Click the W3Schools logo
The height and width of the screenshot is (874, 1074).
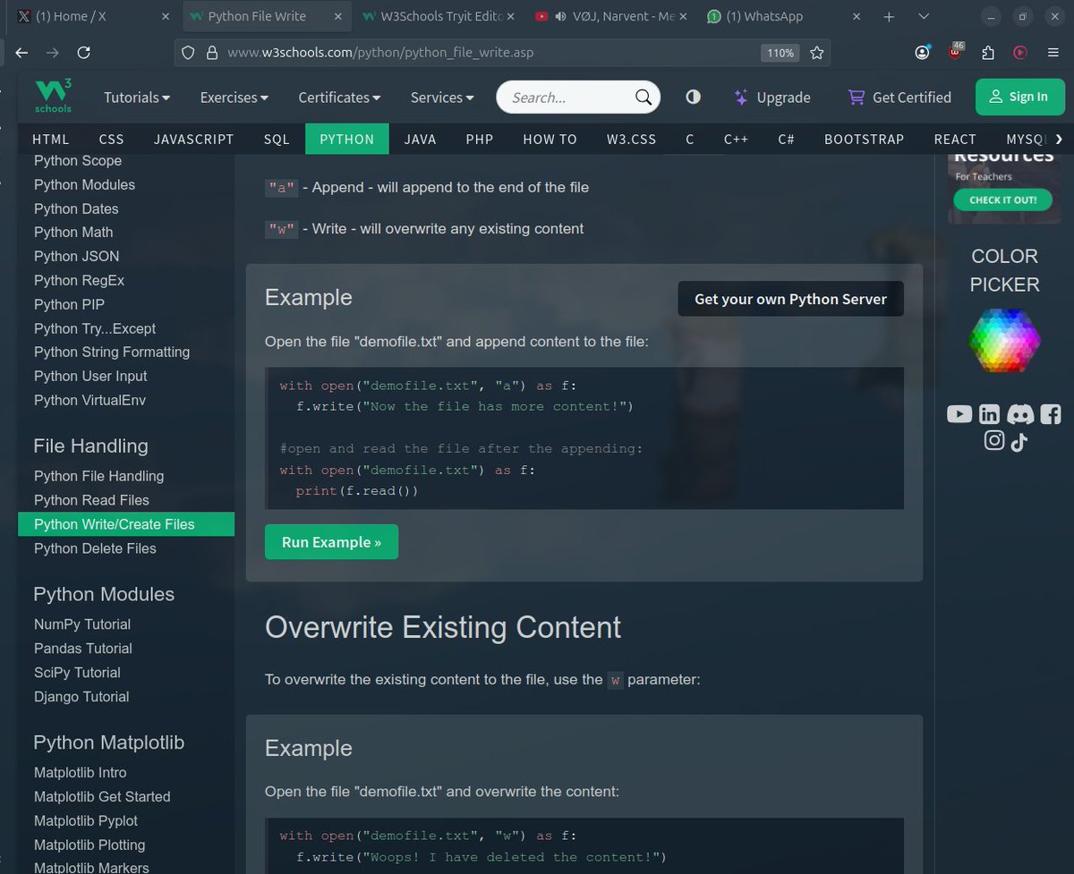click(x=54, y=97)
